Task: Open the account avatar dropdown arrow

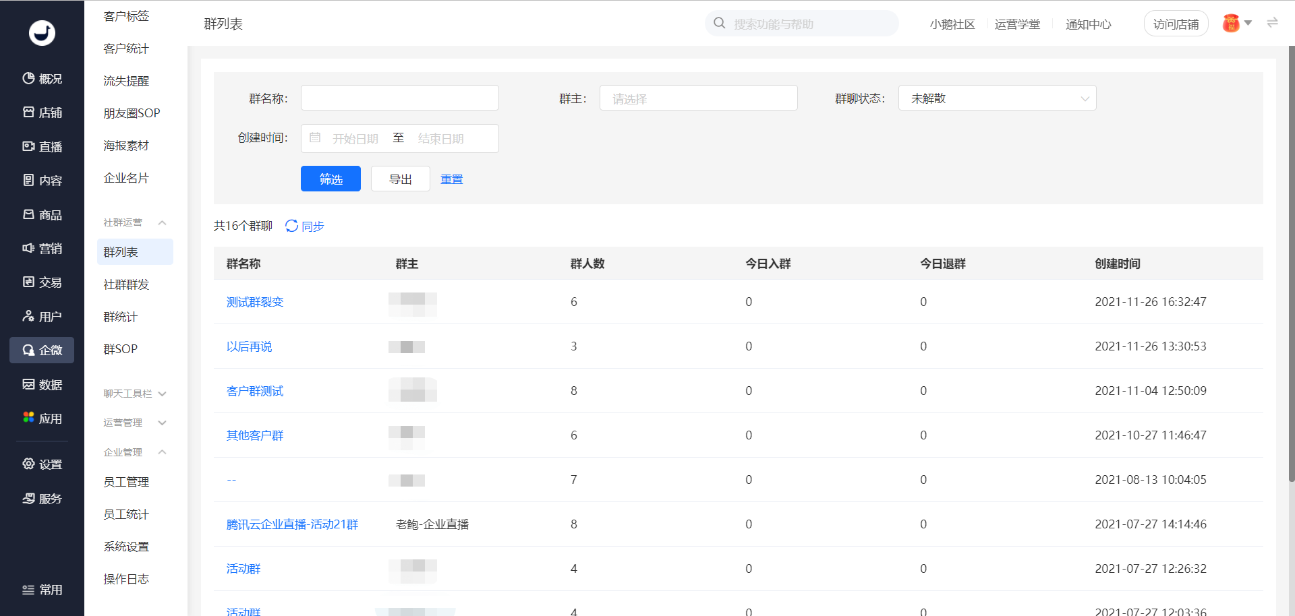Action: [x=1248, y=23]
